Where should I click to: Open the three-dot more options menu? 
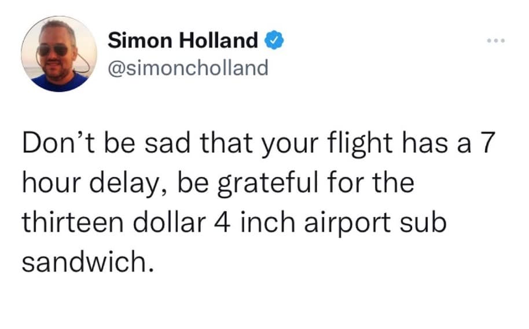[x=497, y=41]
